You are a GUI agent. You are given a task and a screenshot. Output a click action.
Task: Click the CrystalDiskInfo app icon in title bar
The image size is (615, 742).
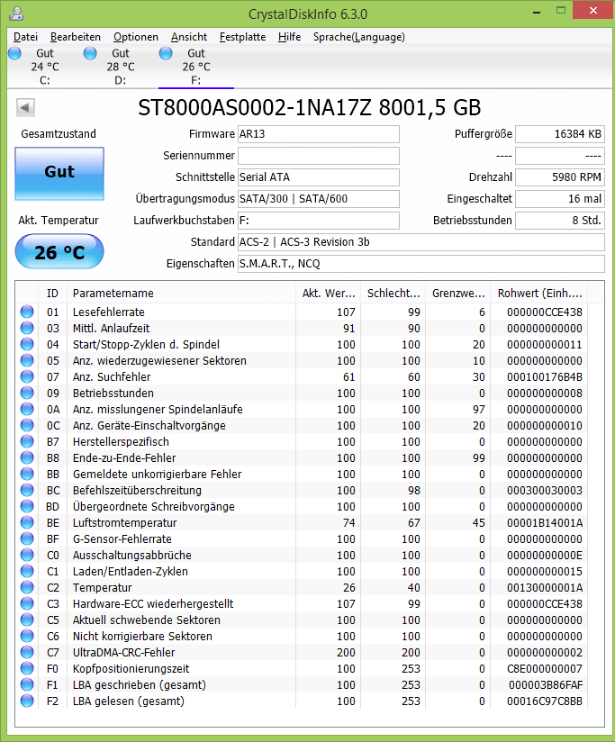[16, 14]
